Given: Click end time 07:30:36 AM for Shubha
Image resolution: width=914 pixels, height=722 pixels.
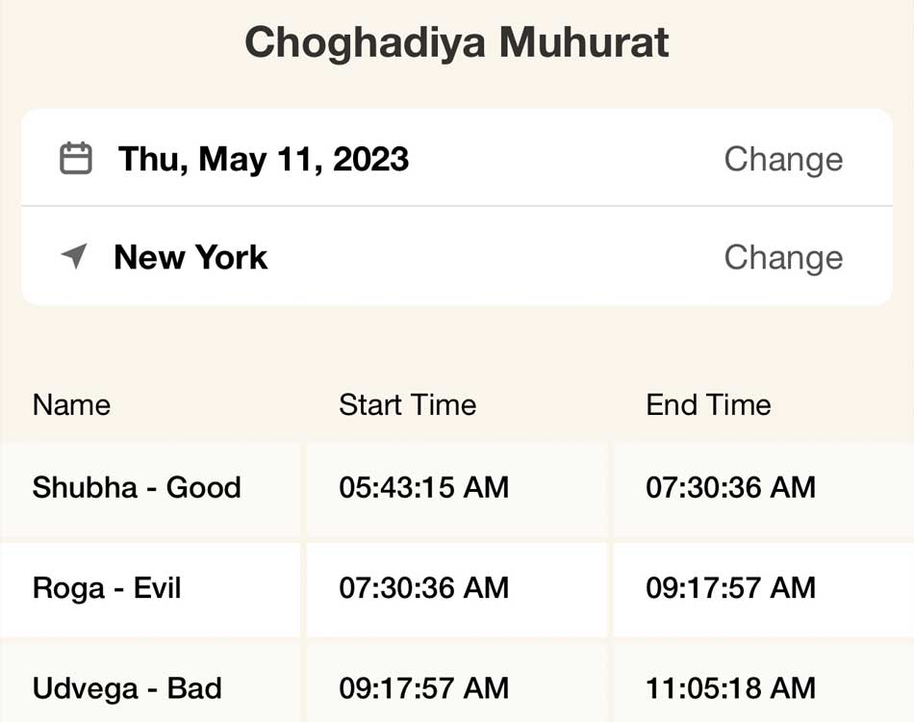Looking at the screenshot, I should pos(730,487).
